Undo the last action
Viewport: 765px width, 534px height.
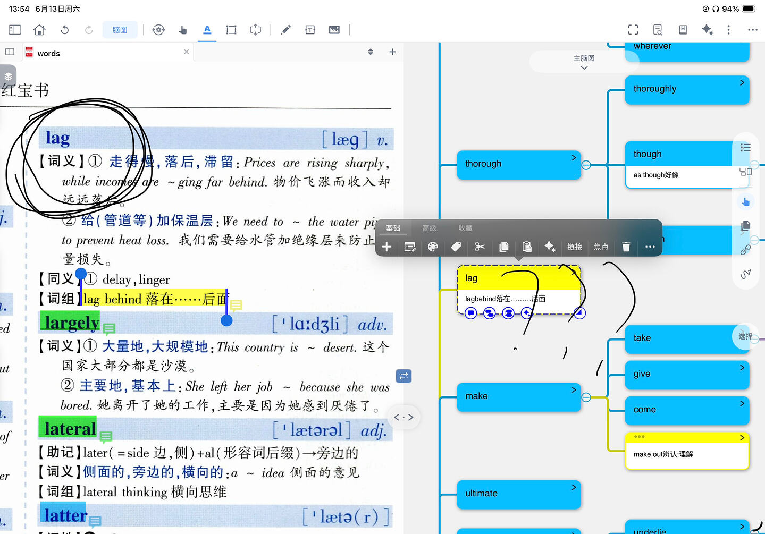point(64,30)
